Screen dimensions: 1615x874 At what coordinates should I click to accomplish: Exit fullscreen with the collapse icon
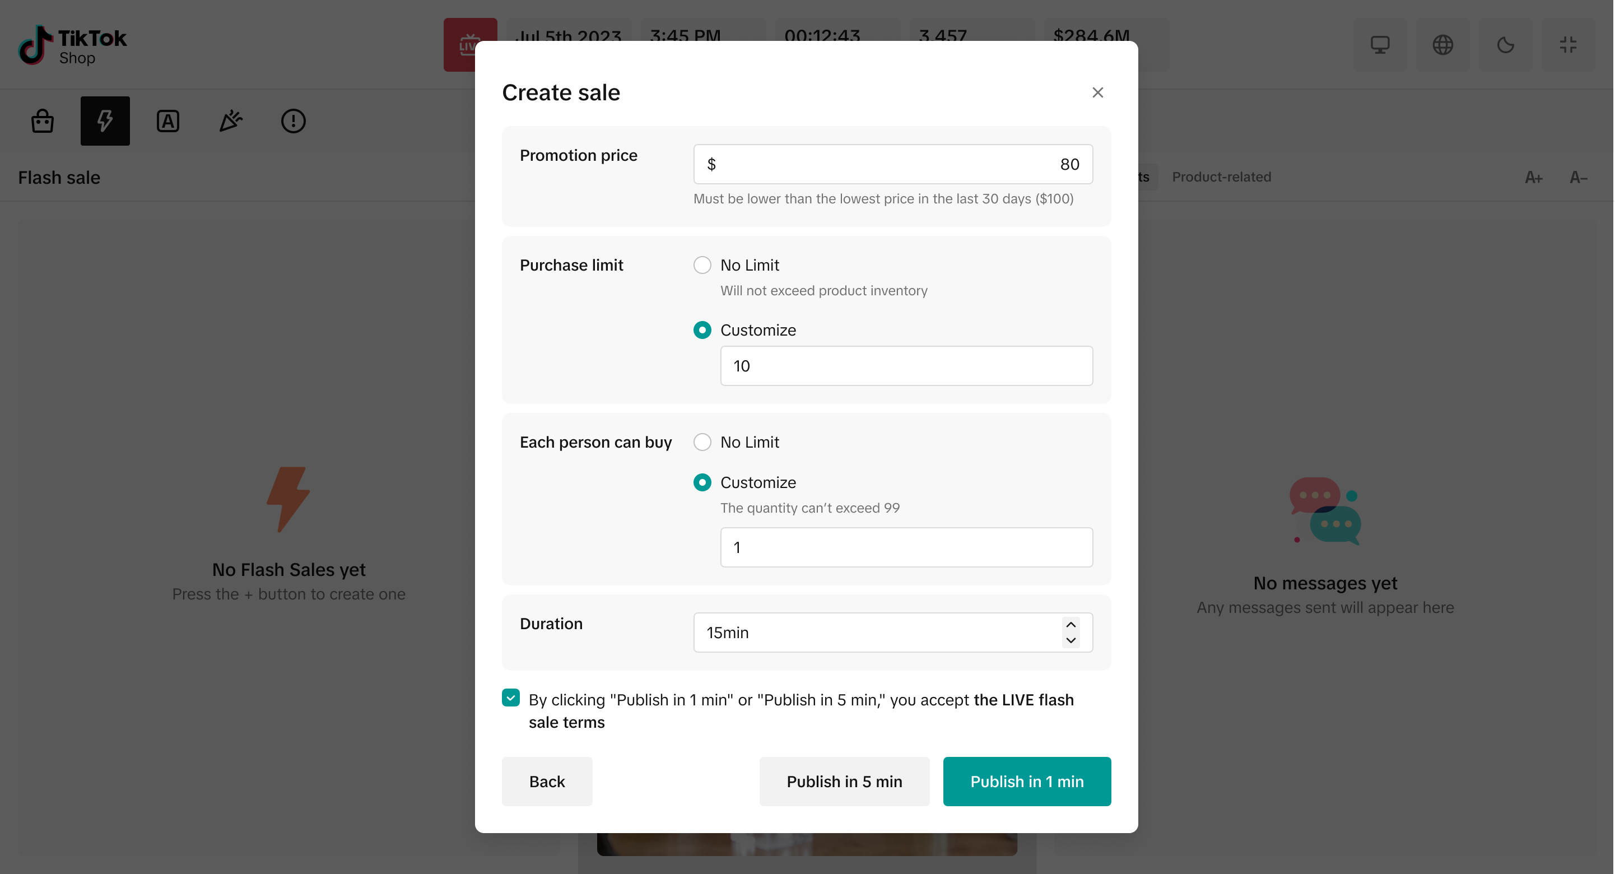point(1568,44)
